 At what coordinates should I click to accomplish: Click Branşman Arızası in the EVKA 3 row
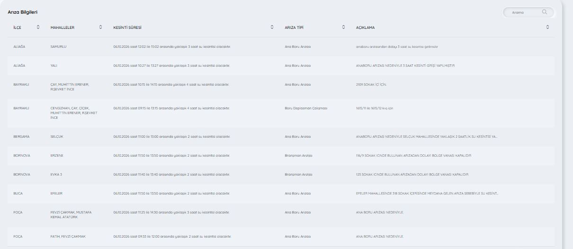[x=298, y=175]
